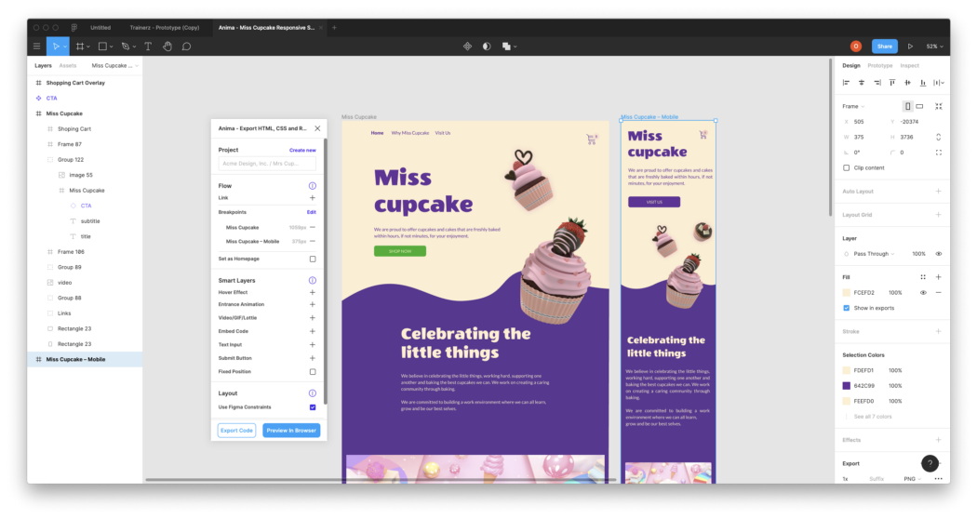
Task: Click the blue Share button
Action: click(x=885, y=47)
